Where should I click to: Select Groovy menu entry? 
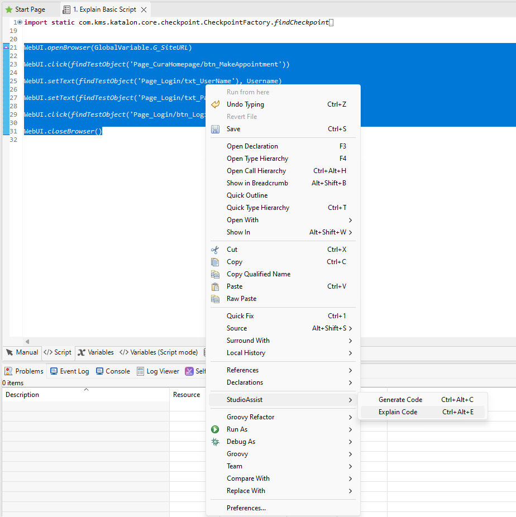(x=283, y=454)
